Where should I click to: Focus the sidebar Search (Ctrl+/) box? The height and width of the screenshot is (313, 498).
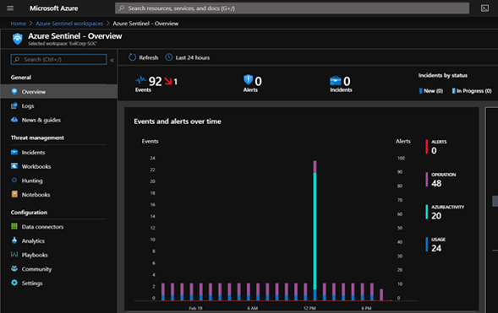(x=58, y=59)
